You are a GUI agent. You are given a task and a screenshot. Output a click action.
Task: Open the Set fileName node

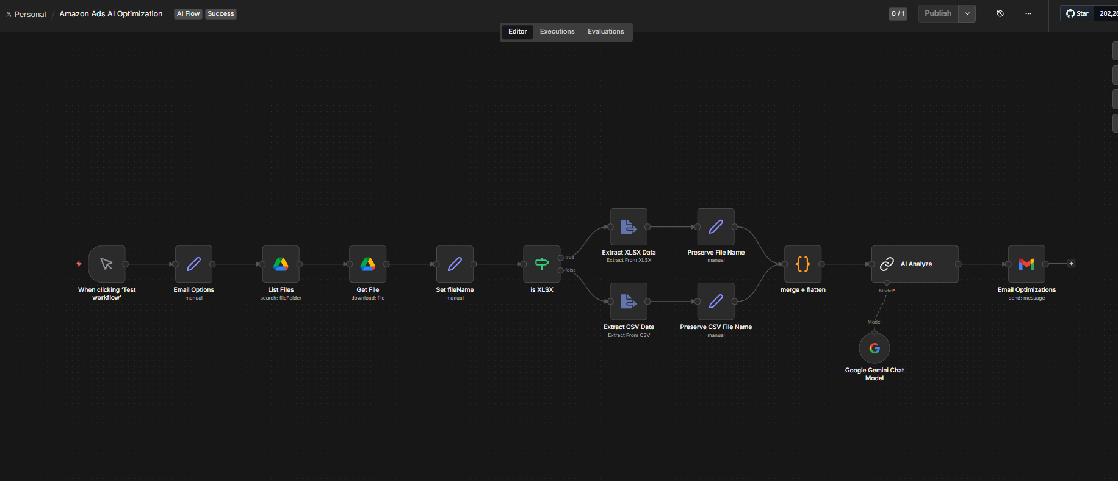tap(455, 264)
